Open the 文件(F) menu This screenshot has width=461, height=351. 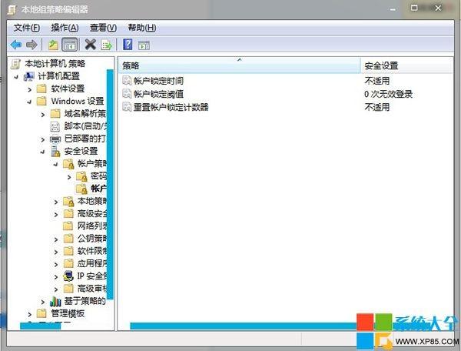click(x=27, y=28)
